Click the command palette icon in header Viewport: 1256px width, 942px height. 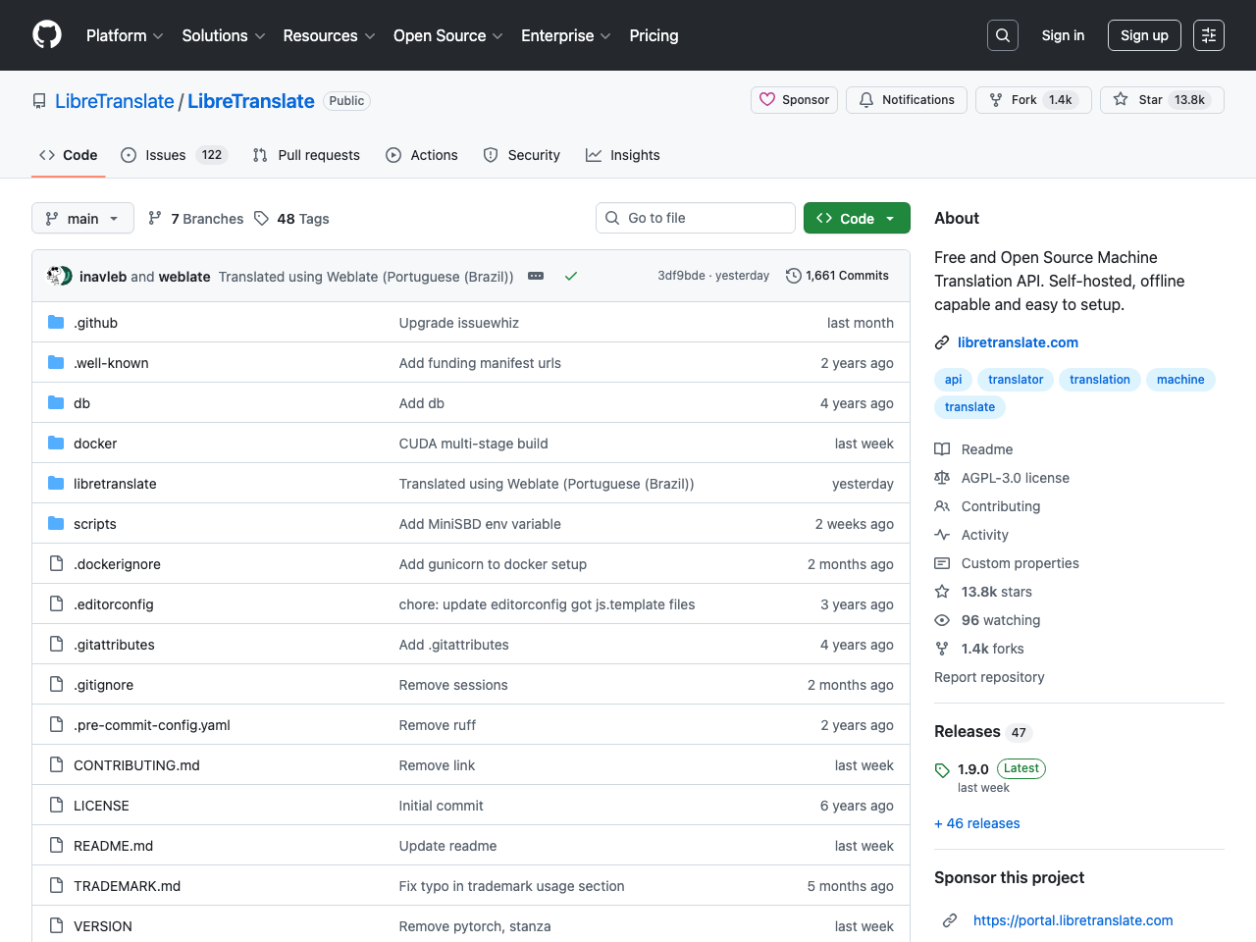coord(1208,35)
